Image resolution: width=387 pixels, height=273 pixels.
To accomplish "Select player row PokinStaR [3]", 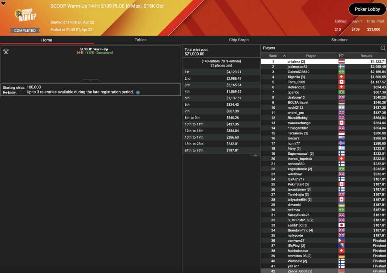I will tap(324, 184).
